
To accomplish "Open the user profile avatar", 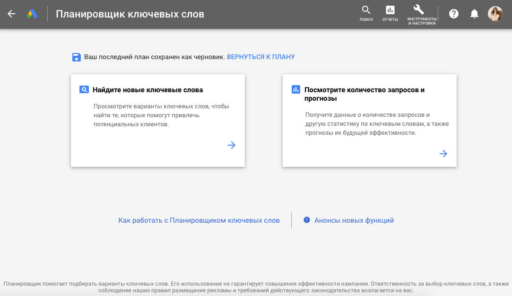I will pyautogui.click(x=495, y=14).
